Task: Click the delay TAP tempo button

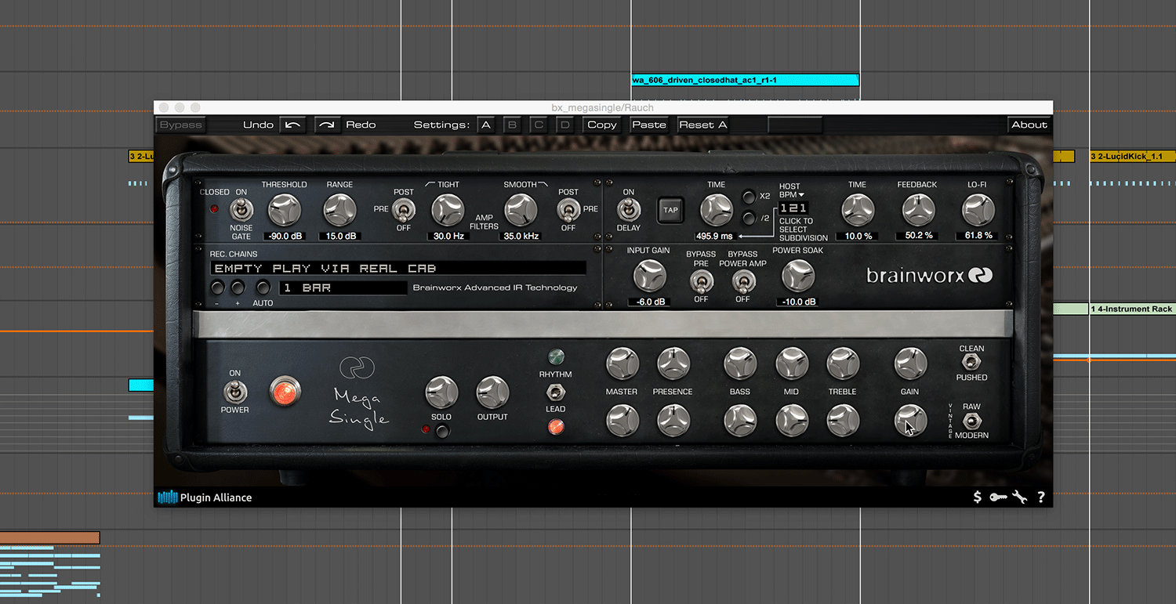Action: (670, 210)
